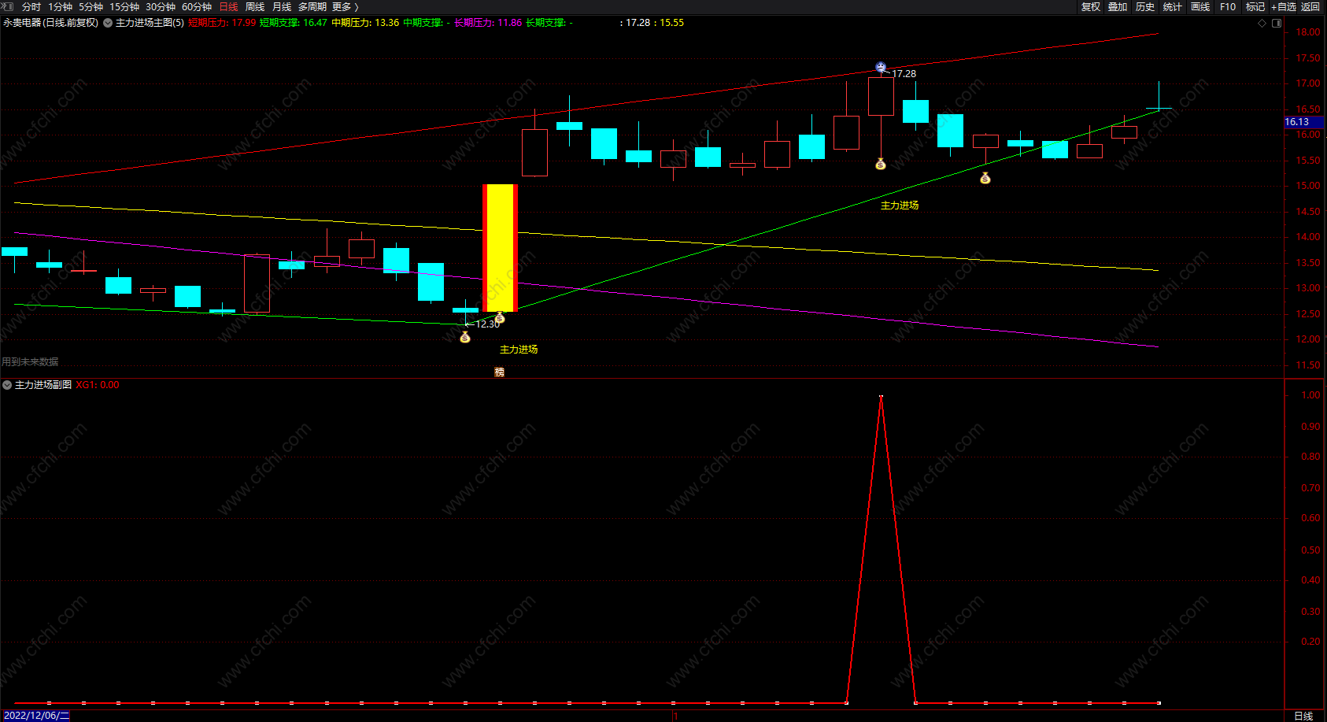Toggle 复权 price adjustment

[x=1091, y=6]
